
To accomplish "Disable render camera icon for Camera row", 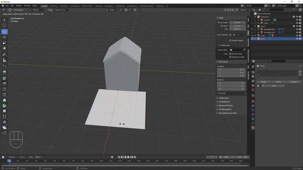I will (x=300, y=20).
